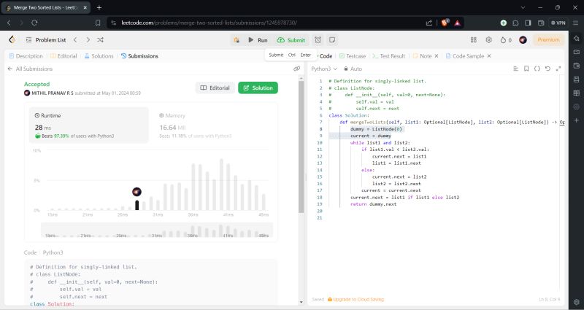Reload the page

pos(34,23)
